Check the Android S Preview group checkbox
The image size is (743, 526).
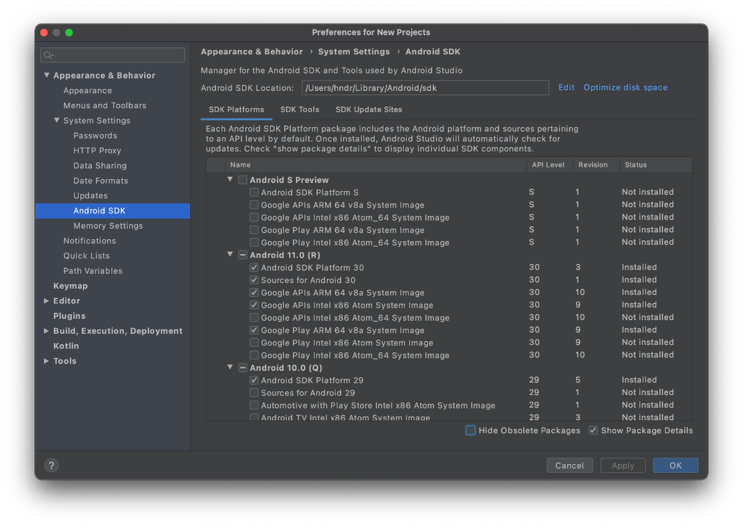[243, 180]
